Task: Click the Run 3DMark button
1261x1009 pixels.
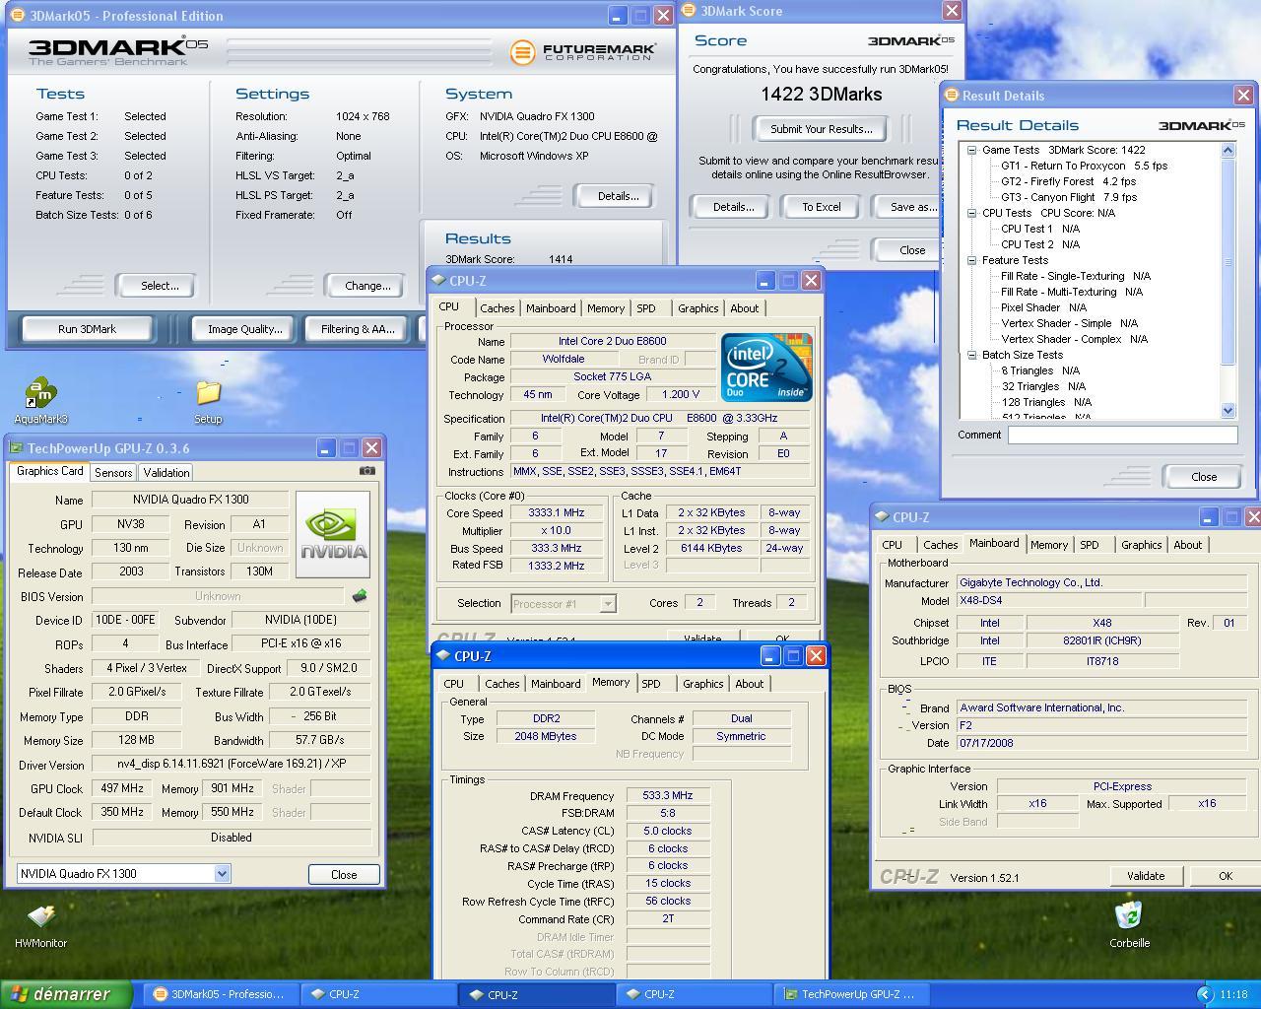Action: [87, 329]
